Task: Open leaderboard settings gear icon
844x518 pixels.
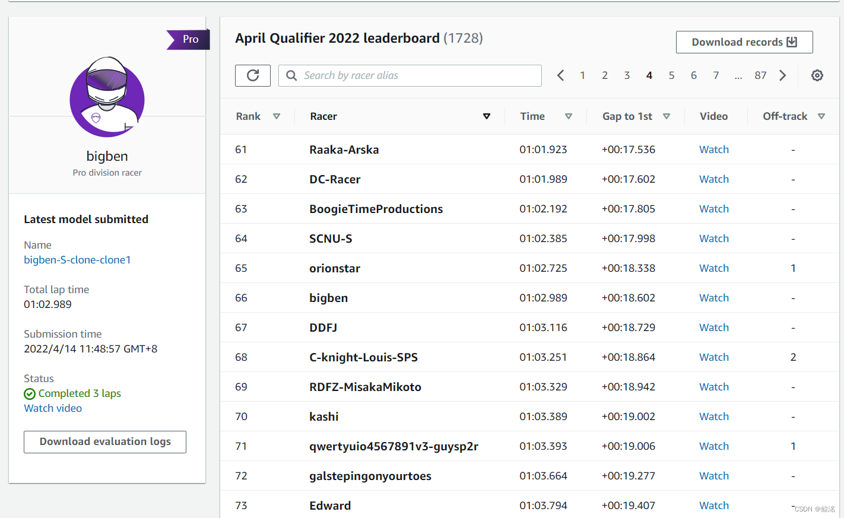Action: pos(817,75)
